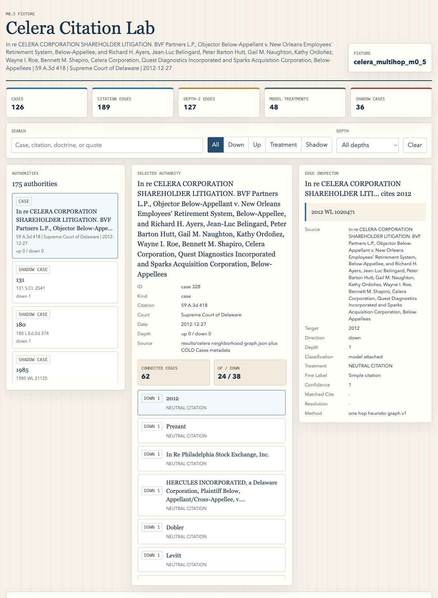Click 'one hop heuristic graph v1' method value

tap(377, 413)
